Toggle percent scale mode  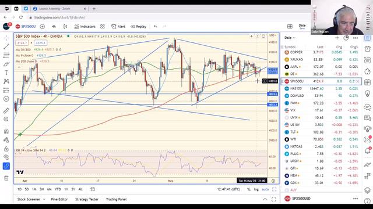coord(249,189)
